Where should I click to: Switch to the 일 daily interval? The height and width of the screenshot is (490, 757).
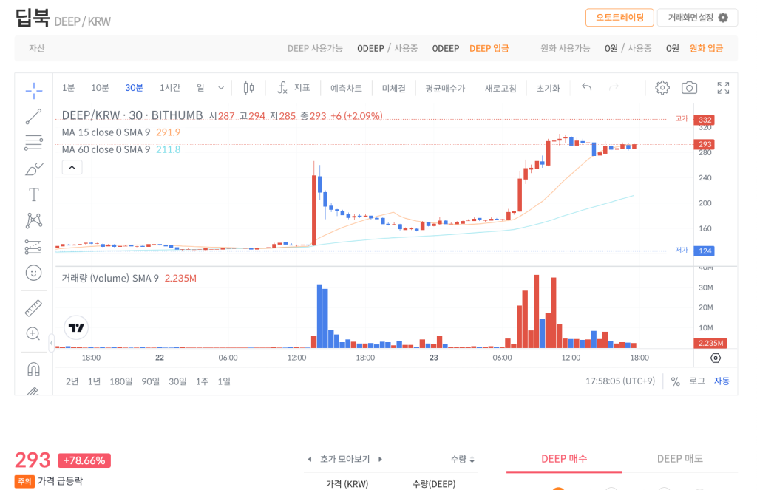[x=200, y=88]
